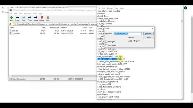Click the browser back arrow
The image size is (193, 108).
pyautogui.click(x=3, y=8)
